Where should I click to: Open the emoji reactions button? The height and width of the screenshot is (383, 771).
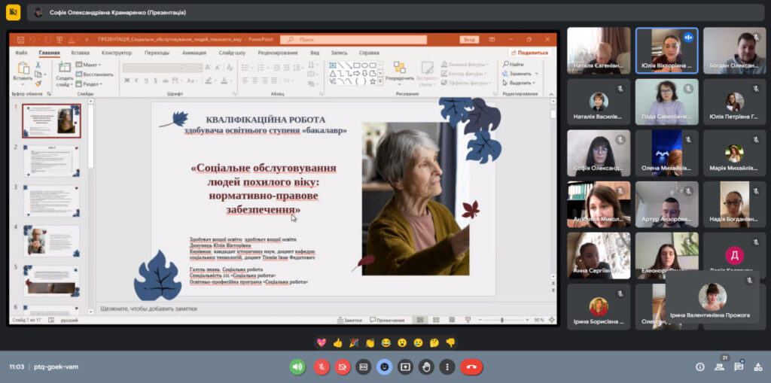coord(385,366)
